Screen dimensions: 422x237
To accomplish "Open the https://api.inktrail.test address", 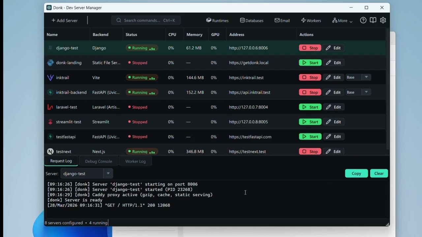I will (x=250, y=92).
